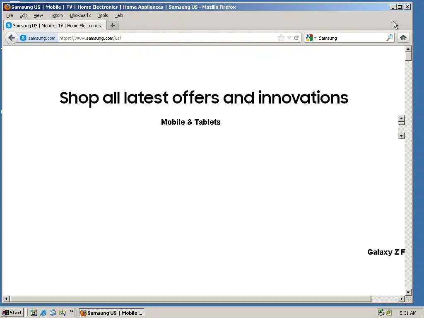Maximize the Firefox window
The image size is (424, 318).
400,7
